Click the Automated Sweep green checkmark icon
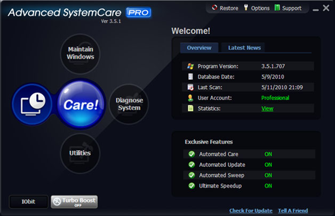This screenshot has width=335, height=216. click(x=192, y=175)
